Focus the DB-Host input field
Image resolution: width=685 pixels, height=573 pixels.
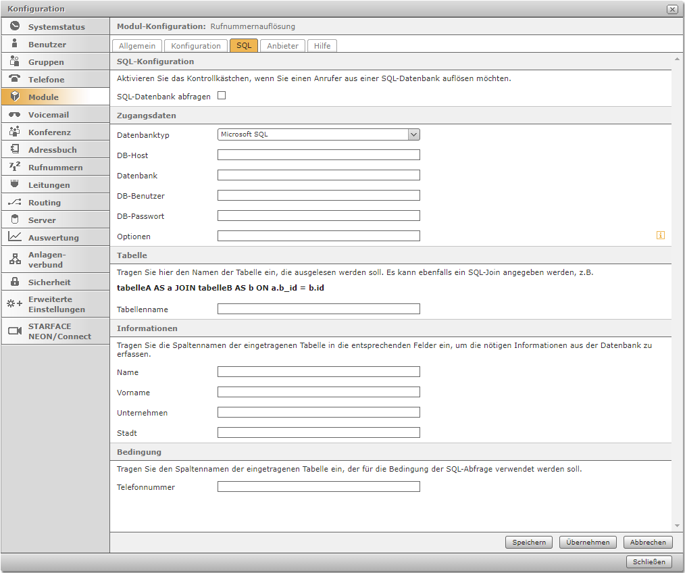pos(318,155)
